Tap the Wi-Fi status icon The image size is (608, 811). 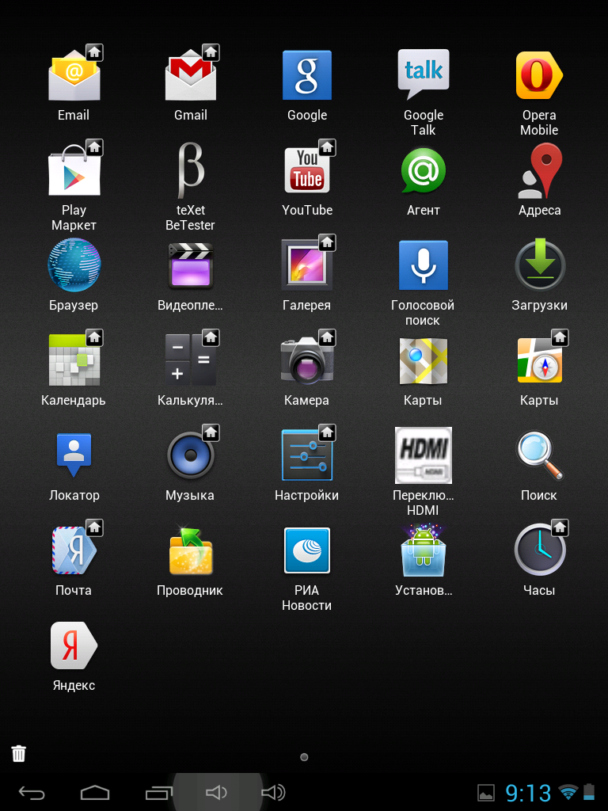[568, 792]
